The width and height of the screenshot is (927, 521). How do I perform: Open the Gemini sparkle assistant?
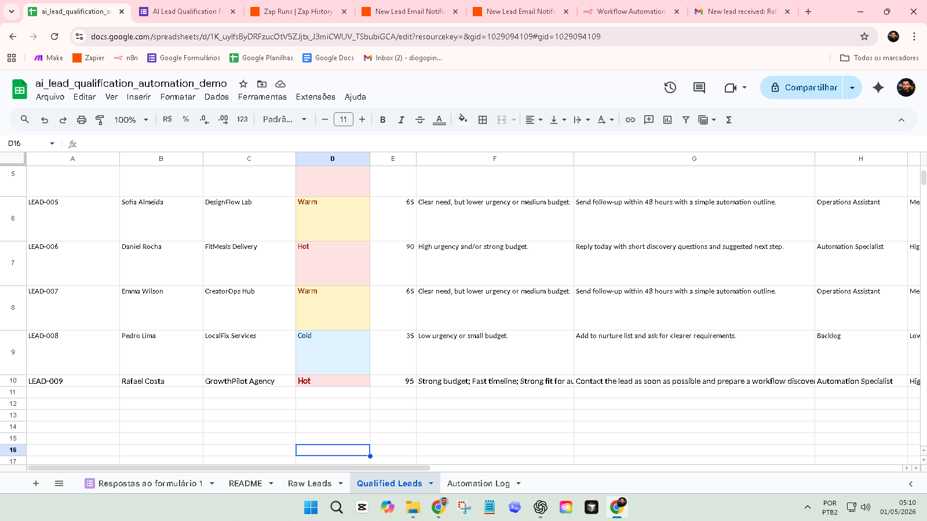tap(878, 87)
